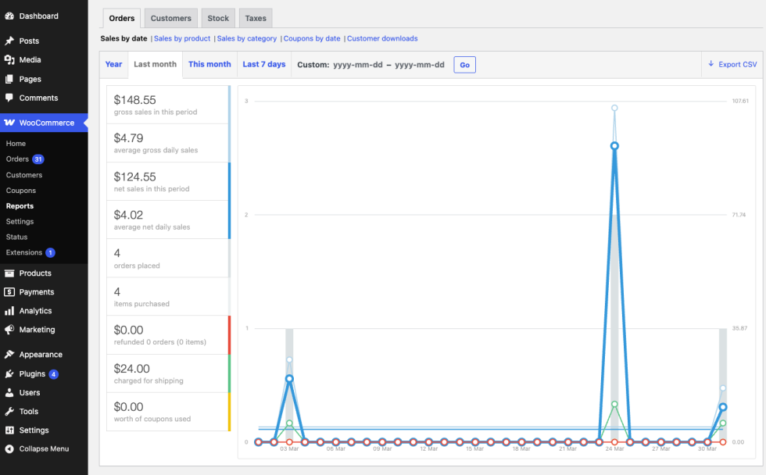Open the Sales by product link

click(182, 38)
